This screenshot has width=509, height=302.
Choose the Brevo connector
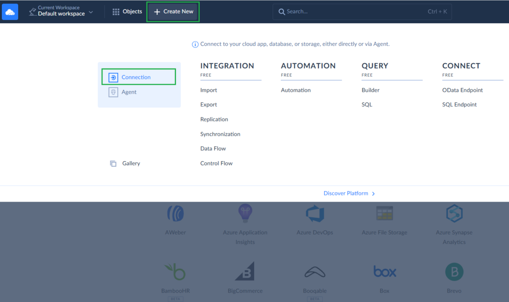[x=454, y=272]
